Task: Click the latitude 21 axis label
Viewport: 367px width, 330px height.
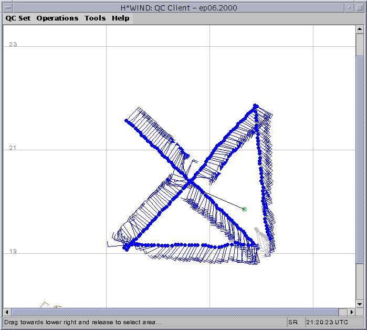Action: 13,148
